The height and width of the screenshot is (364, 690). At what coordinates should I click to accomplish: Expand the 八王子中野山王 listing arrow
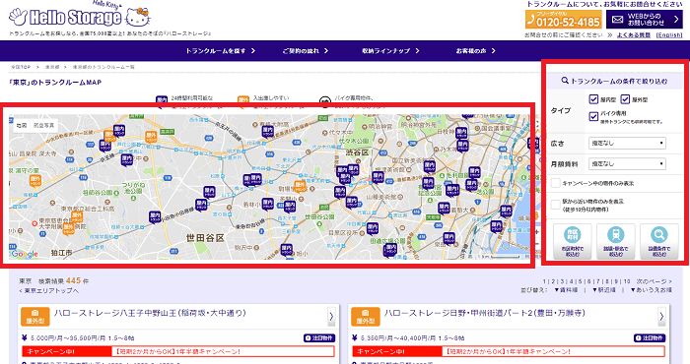(x=331, y=316)
